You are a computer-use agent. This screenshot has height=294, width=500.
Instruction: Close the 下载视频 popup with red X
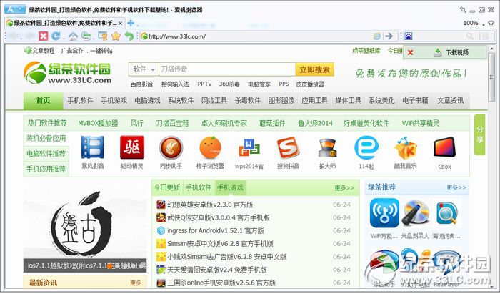coord(411,53)
